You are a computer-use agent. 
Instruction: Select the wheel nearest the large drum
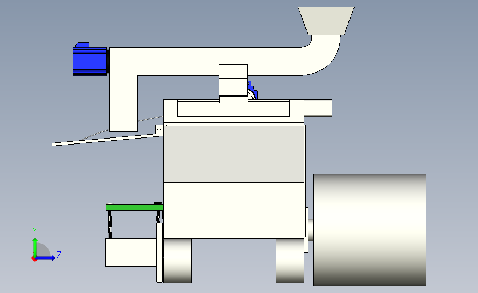click(290, 261)
